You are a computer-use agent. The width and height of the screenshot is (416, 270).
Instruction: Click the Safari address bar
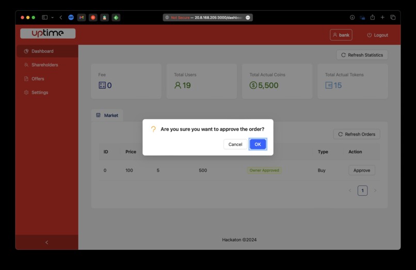point(207,18)
